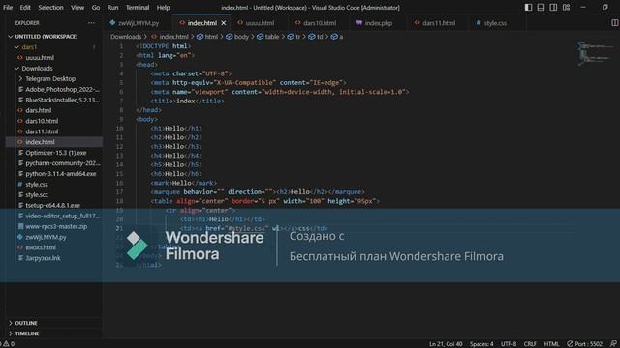The width and height of the screenshot is (620, 348).
Task: Toggle primary side bar layout icon
Action: click(528, 8)
